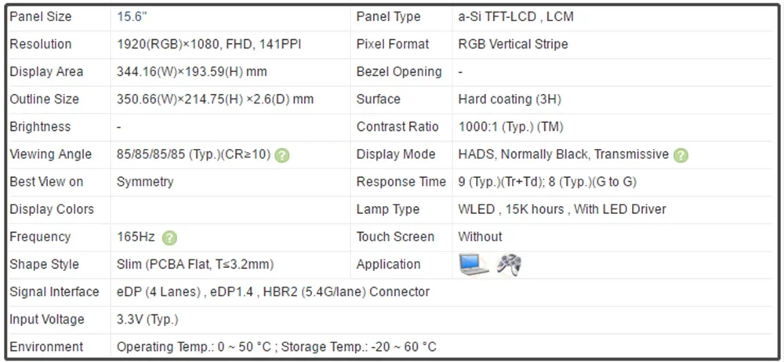Click the Display Area value text
Image resolution: width=784 pixels, height=362 pixels.
tap(191, 72)
